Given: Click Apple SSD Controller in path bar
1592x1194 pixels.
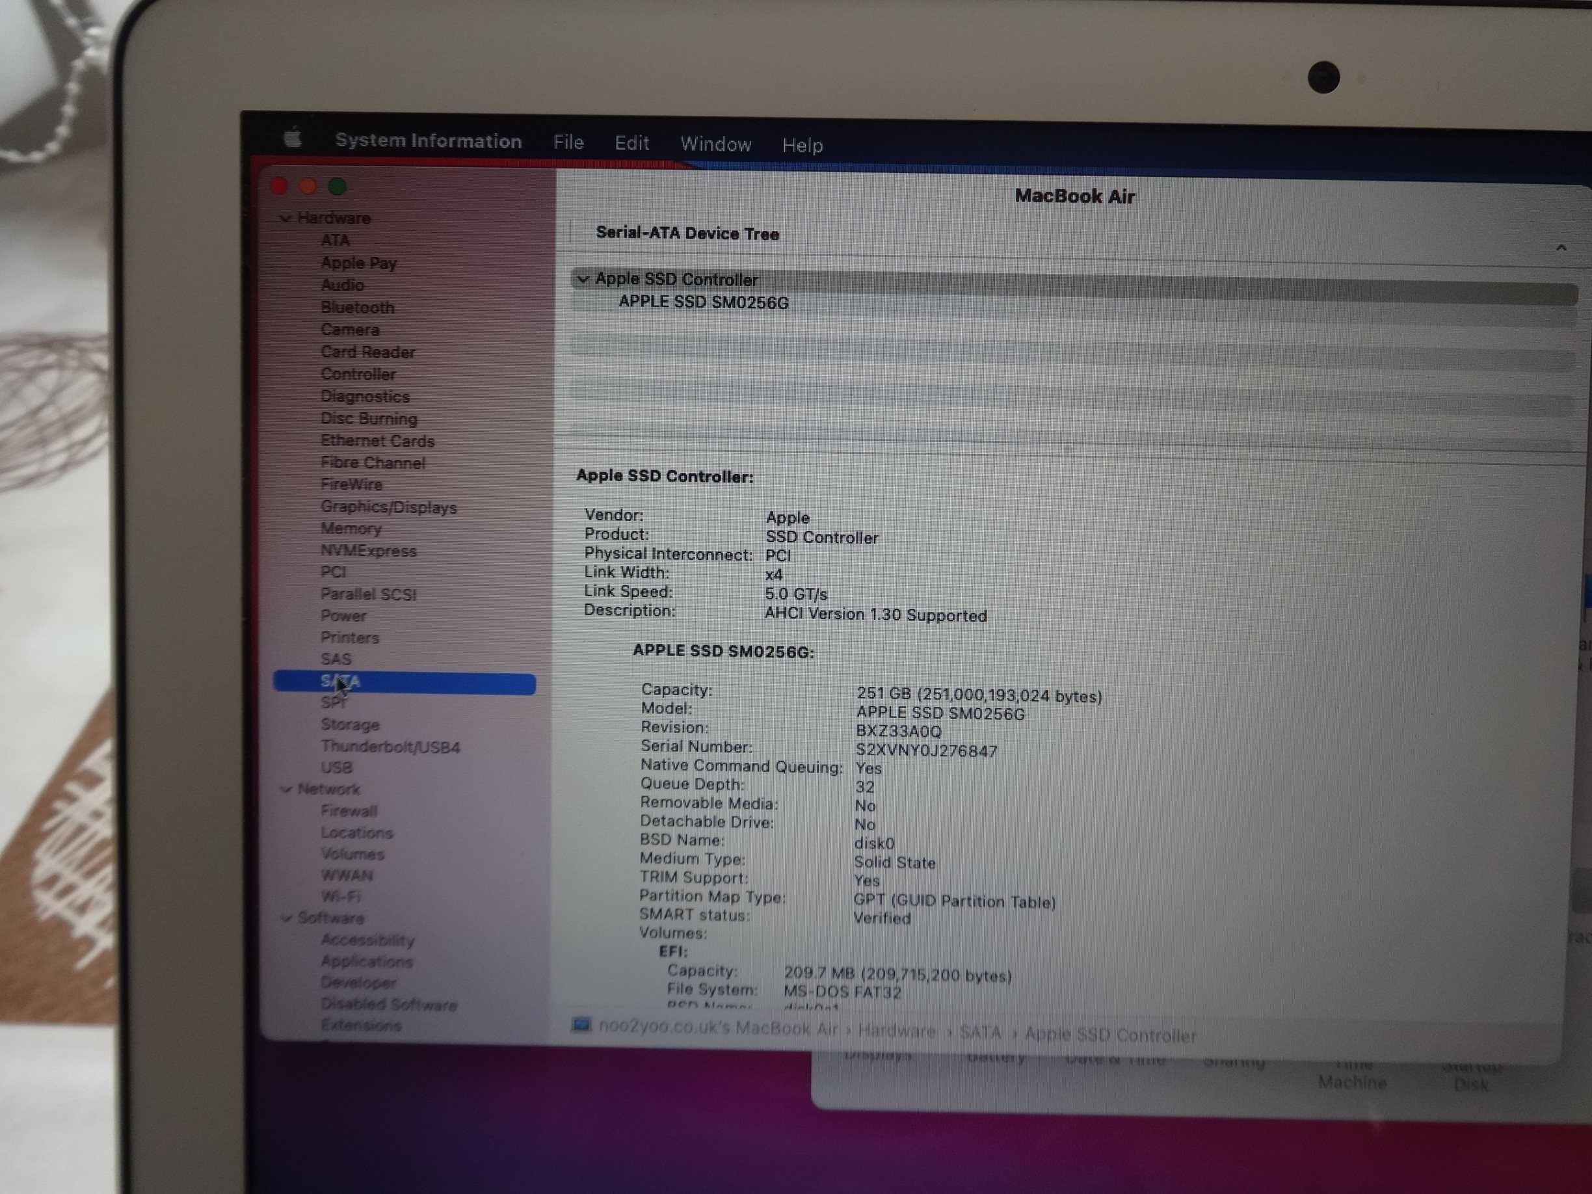Looking at the screenshot, I should click(x=1110, y=1035).
